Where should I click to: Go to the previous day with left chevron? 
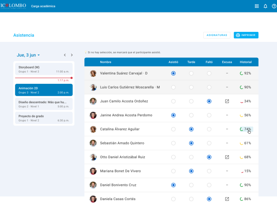[x=64, y=55]
